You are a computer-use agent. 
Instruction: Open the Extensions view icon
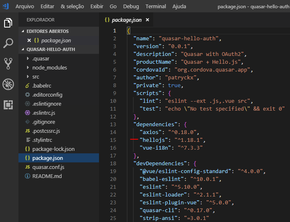[x=8, y=105]
